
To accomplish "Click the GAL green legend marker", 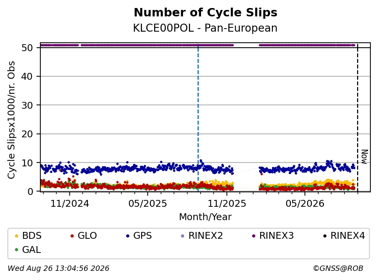I will click(16, 250).
